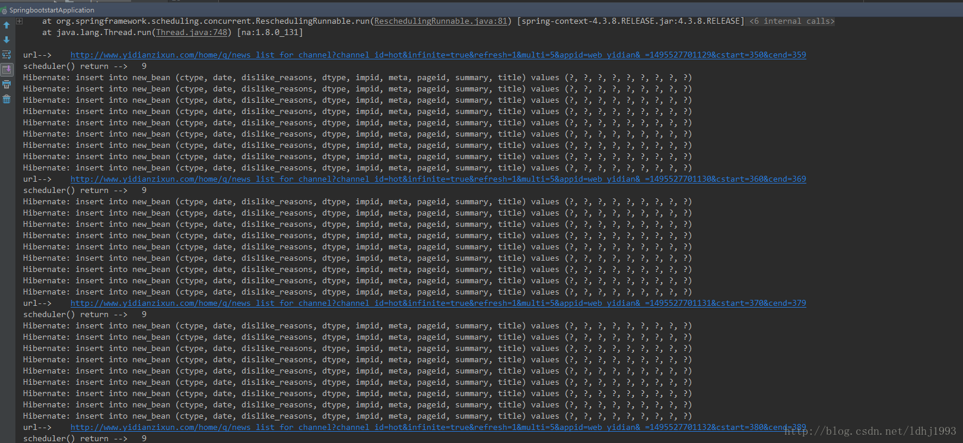Click the Spring Boot icon on the run tab

[4, 10]
